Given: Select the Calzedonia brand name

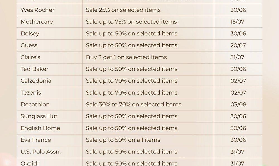Looking at the screenshot, I should 36,81.
